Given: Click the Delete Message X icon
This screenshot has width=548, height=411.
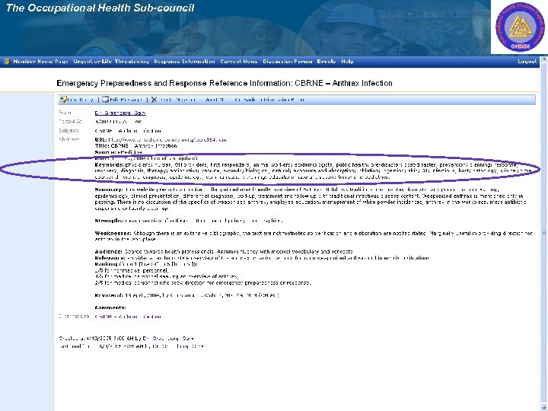Looking at the screenshot, I should (154, 100).
